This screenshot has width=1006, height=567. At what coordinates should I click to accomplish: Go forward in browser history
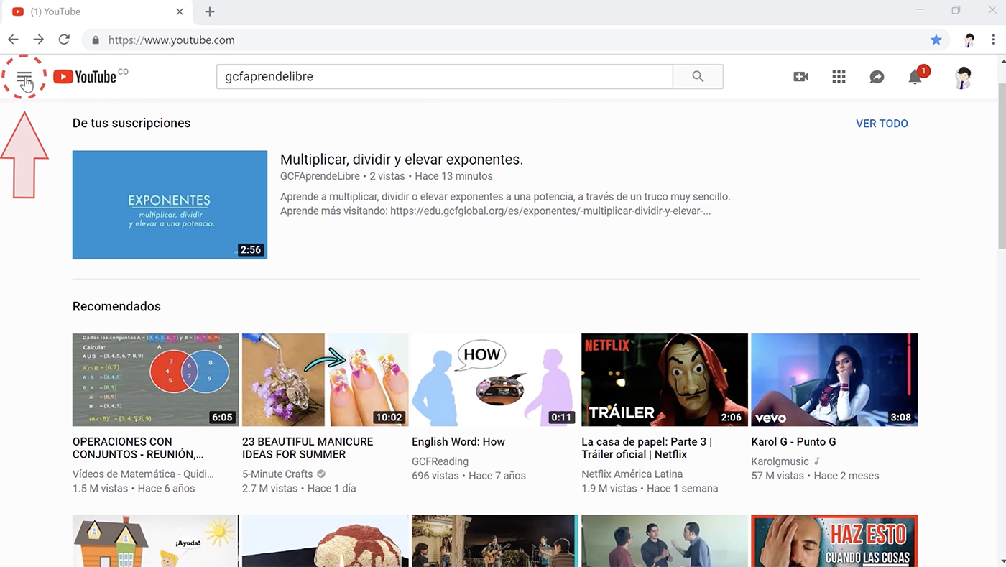pos(39,40)
